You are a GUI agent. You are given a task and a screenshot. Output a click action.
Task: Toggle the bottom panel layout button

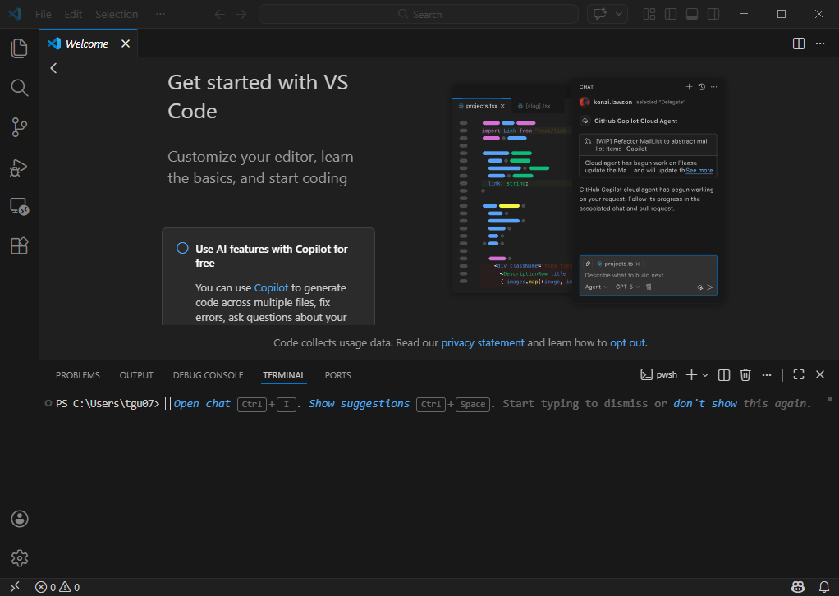pyautogui.click(x=692, y=14)
